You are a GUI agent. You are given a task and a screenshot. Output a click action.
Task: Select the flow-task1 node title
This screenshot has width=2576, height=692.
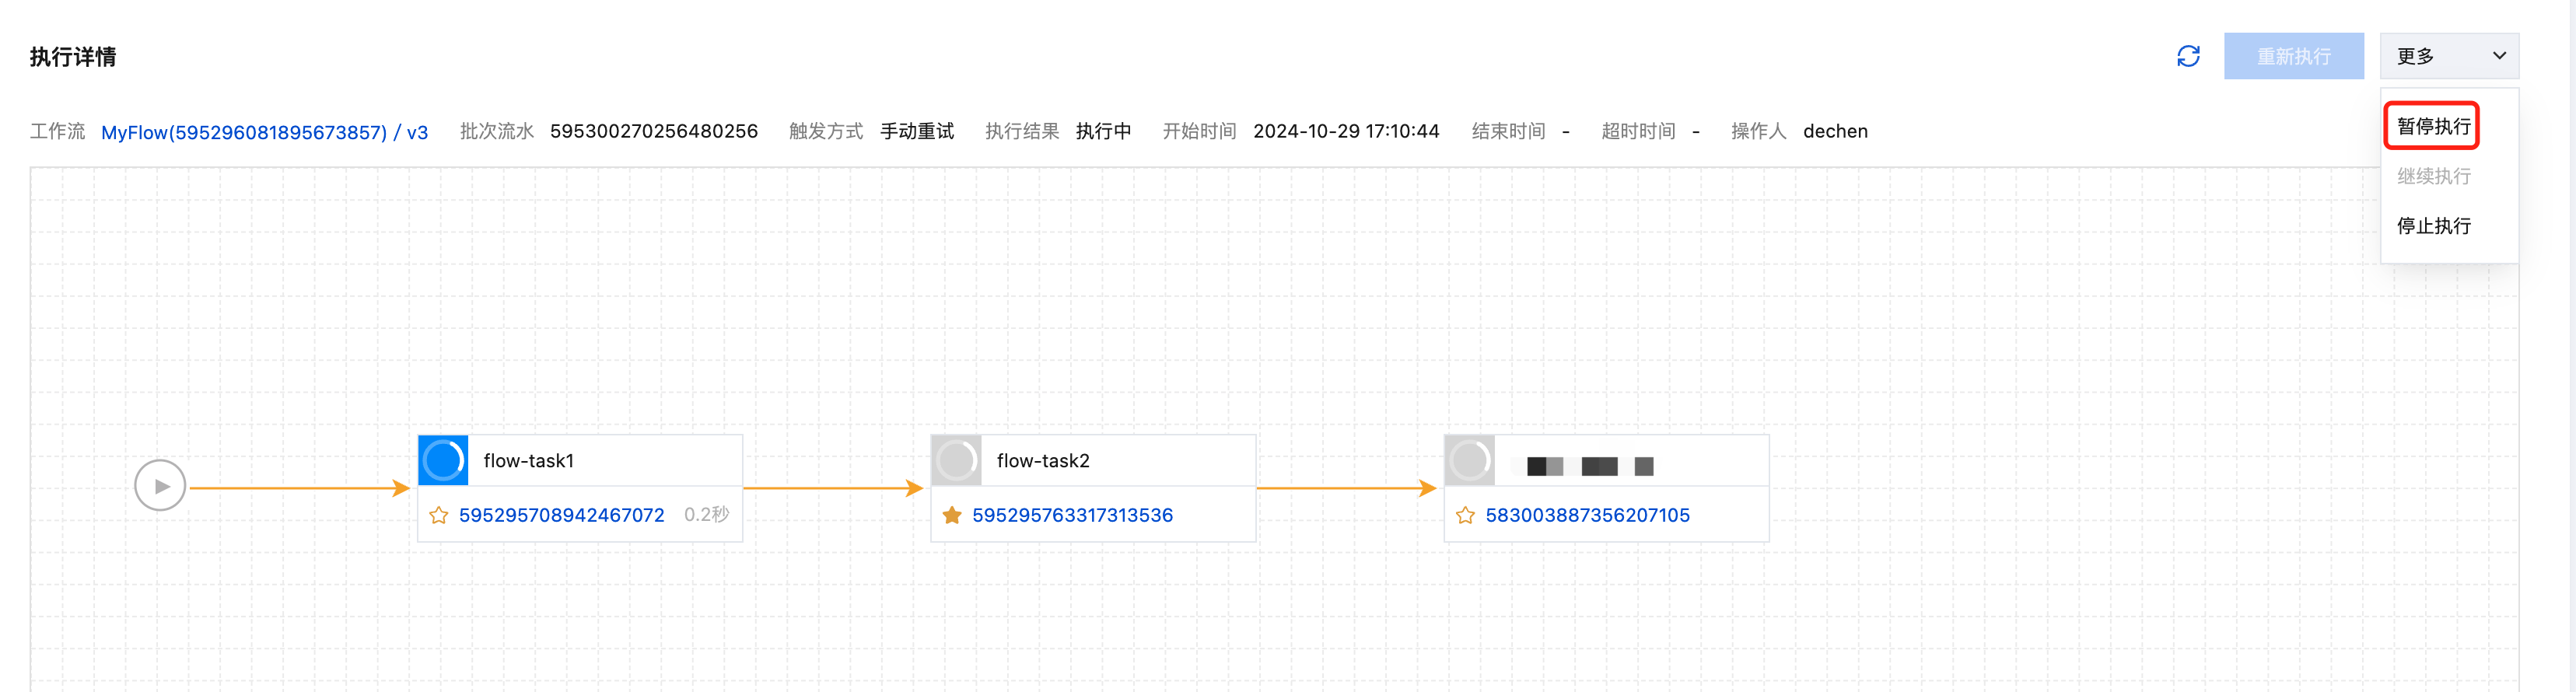click(528, 461)
